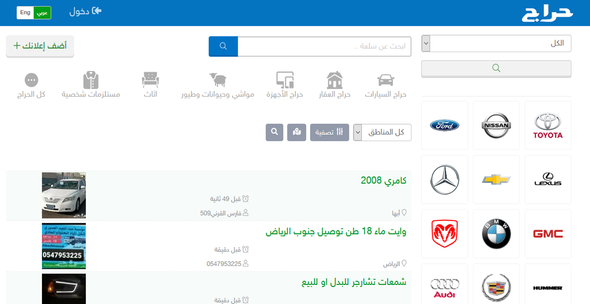
Task: Open the شمعات تشارجر listing title
Action: (x=354, y=282)
